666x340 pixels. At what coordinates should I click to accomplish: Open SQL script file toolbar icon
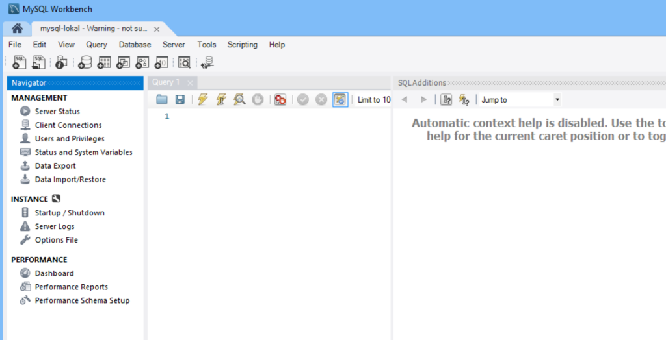coord(38,62)
